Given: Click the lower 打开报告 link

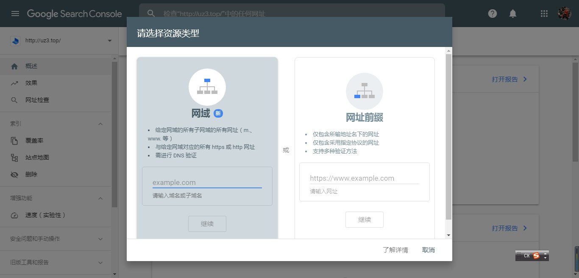Looking at the screenshot, I should tap(509, 228).
